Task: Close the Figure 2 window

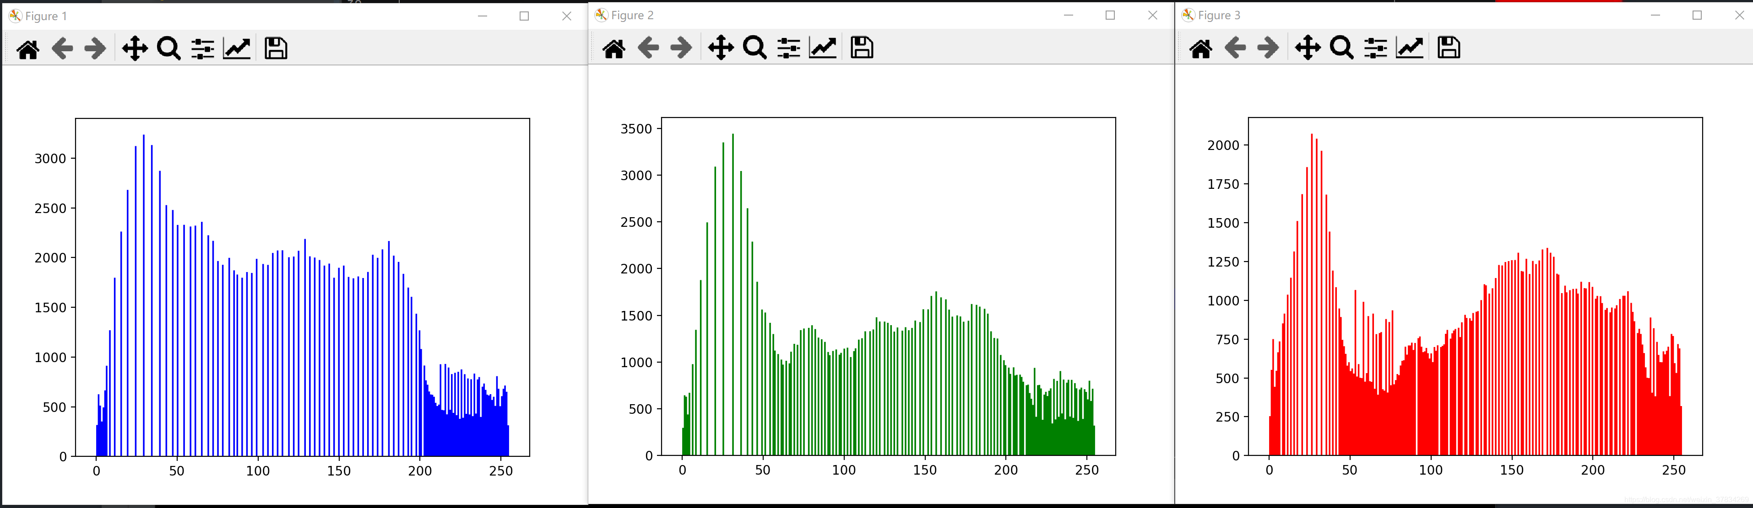Action: 1152,15
